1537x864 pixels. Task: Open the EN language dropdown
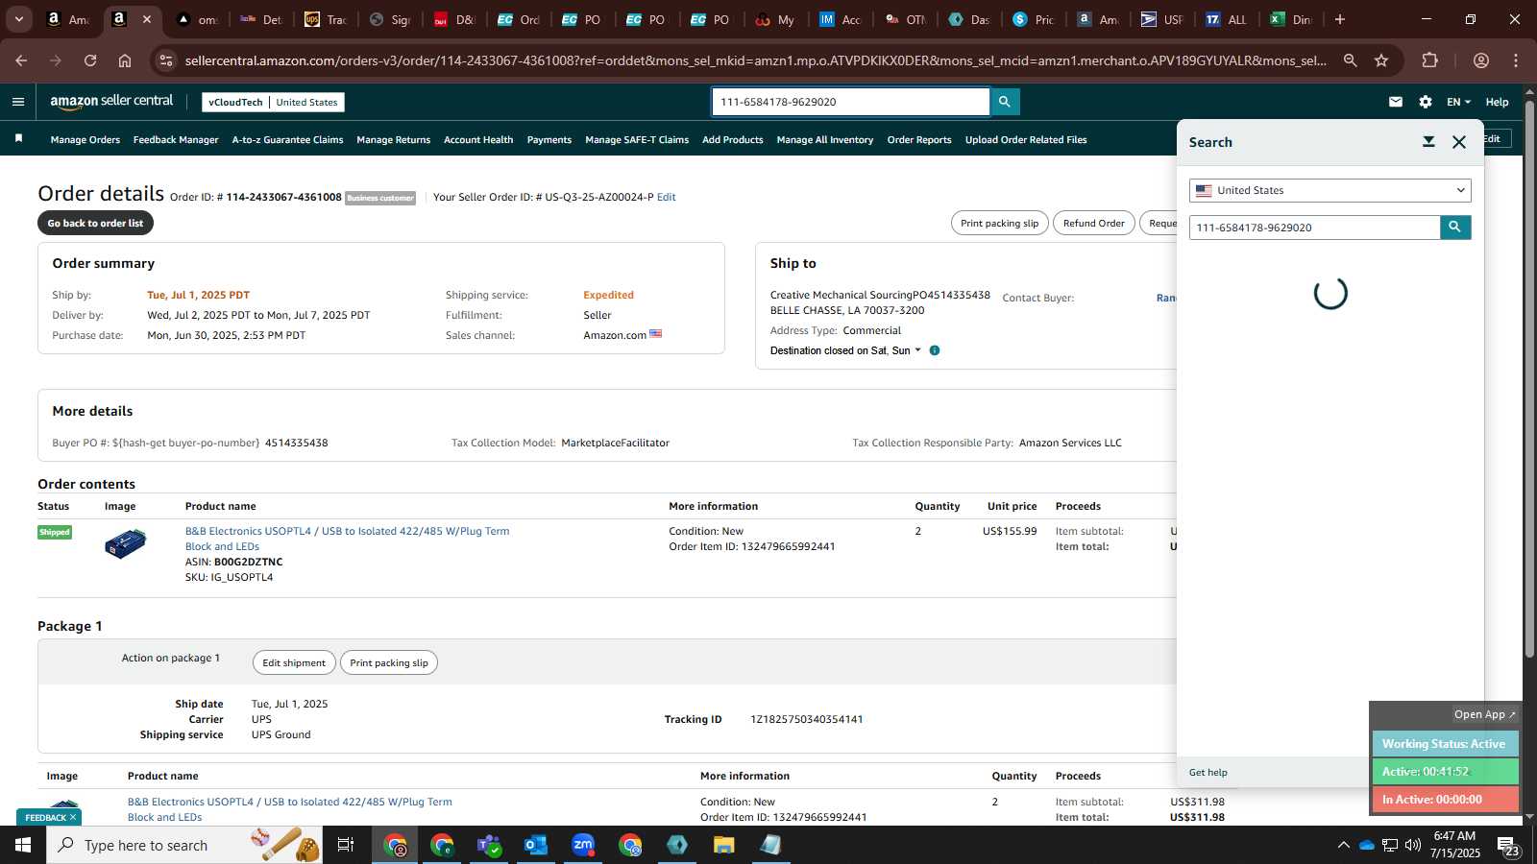1458,102
